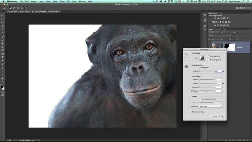Enable Show Radius checkbox
This screenshot has height=142, width=252.
click(209, 56)
